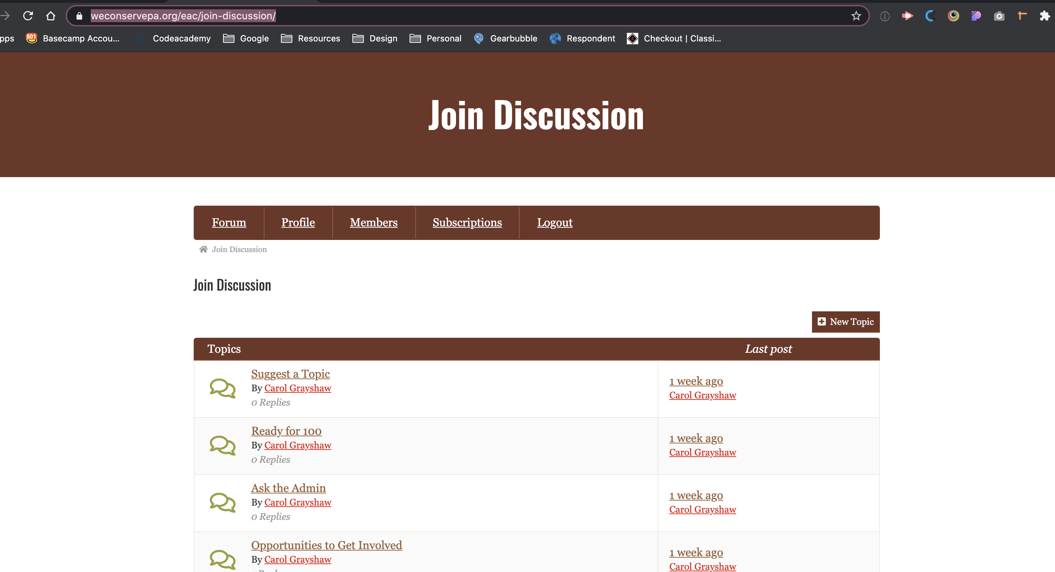The image size is (1055, 572).
Task: Click the browser reload icon
Action: pos(28,16)
